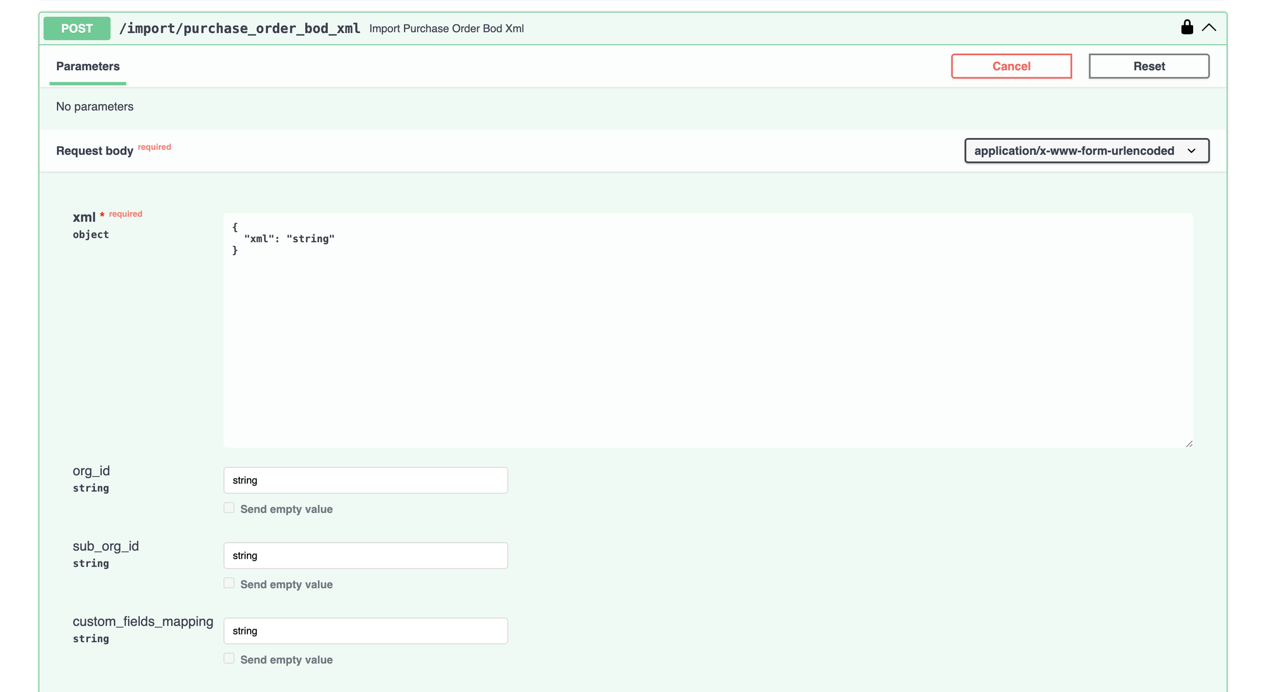
Task: Switch to the Parameters tab
Action: pos(88,66)
